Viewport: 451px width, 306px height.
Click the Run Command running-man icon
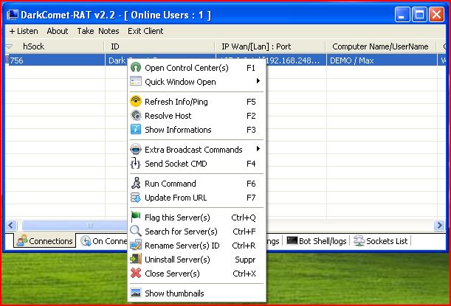click(136, 183)
